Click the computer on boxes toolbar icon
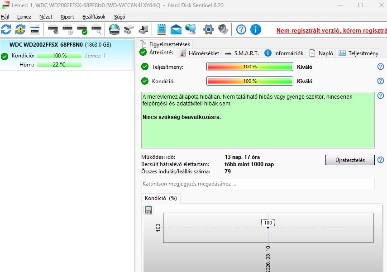 pyautogui.click(x=143, y=29)
